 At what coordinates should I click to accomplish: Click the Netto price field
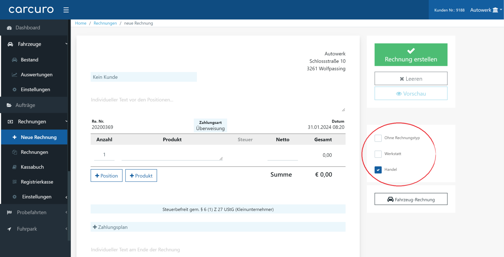pyautogui.click(x=282, y=155)
